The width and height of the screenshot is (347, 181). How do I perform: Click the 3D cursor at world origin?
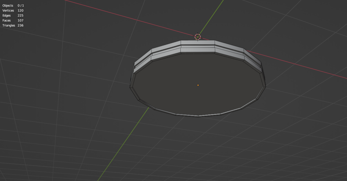point(197,37)
